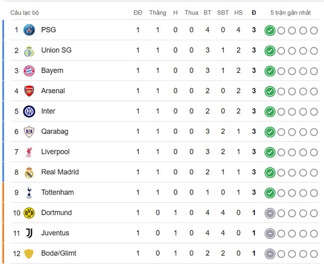
Task: Click the HS column header
Action: [x=238, y=13]
